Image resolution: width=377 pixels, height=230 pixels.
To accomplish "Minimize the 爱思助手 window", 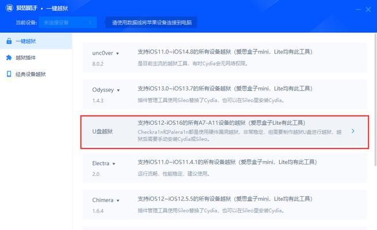I will click(x=358, y=10).
